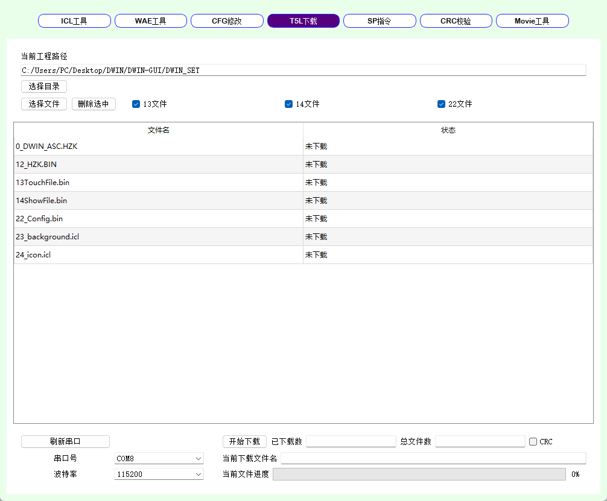Open the 波特率 115200 dropdown
607x501 pixels.
(x=159, y=474)
